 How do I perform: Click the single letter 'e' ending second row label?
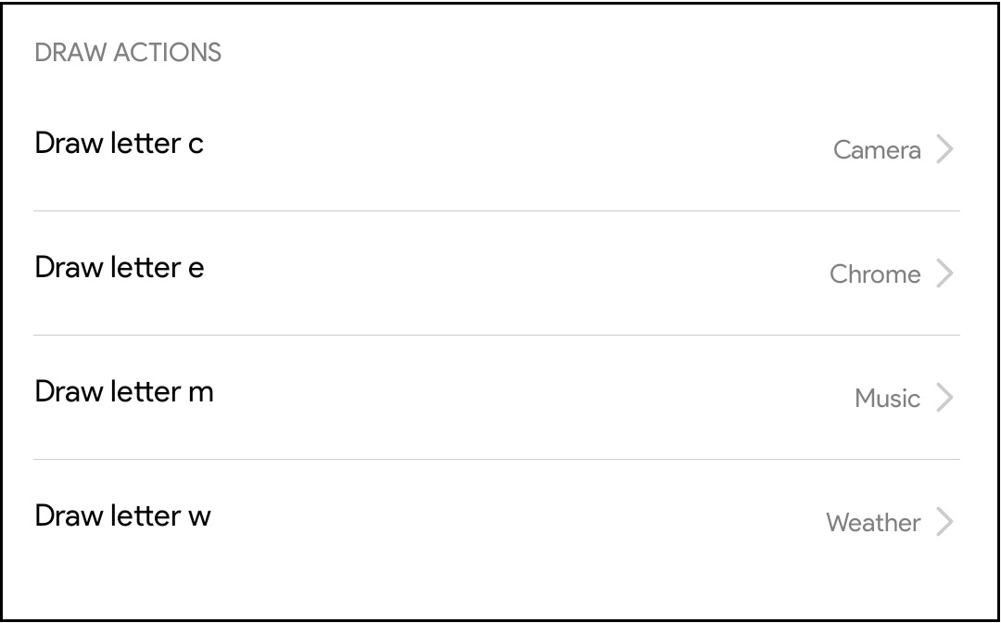click(196, 269)
